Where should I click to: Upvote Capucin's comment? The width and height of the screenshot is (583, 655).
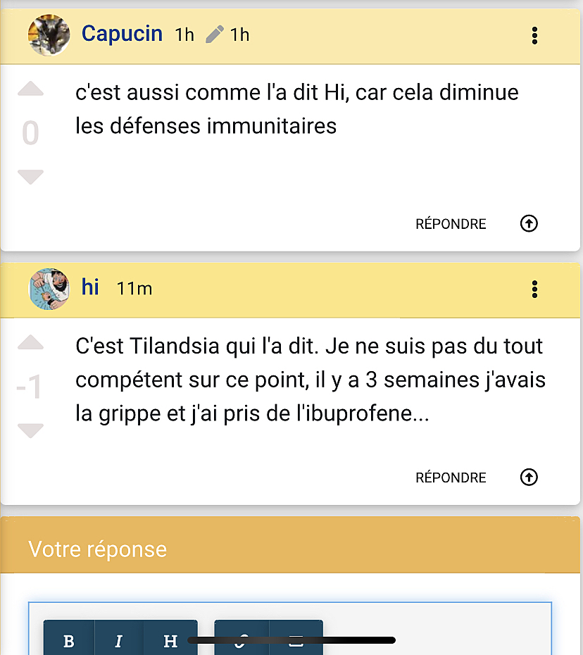pyautogui.click(x=30, y=89)
